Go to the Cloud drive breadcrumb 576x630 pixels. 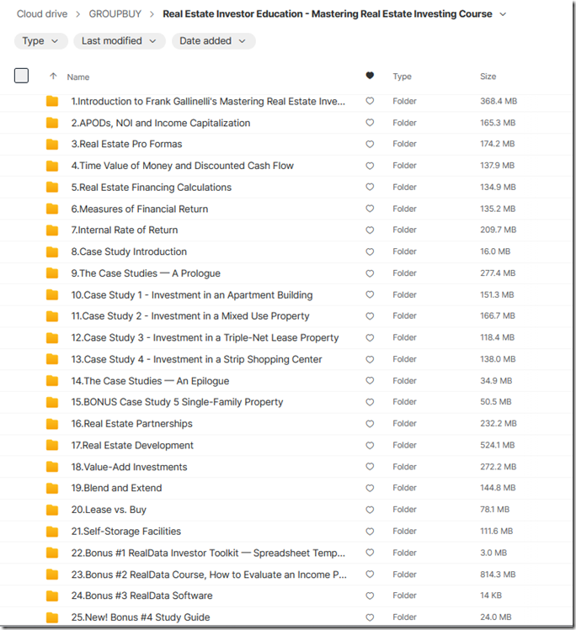(x=42, y=14)
